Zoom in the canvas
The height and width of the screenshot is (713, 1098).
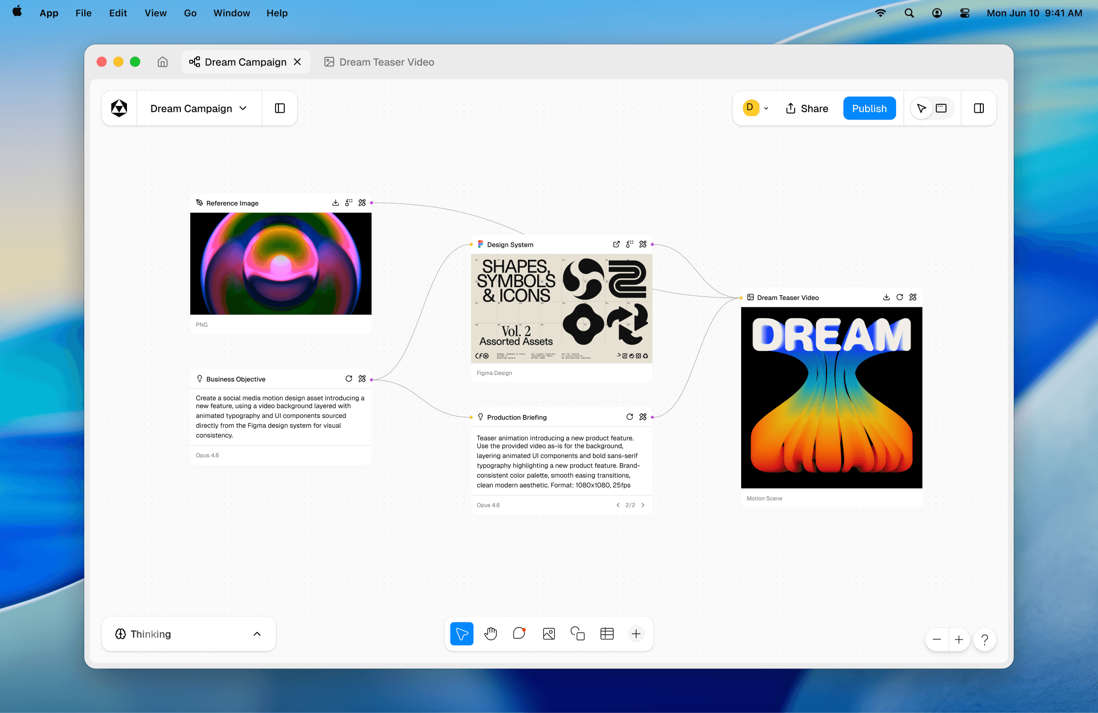click(x=959, y=639)
